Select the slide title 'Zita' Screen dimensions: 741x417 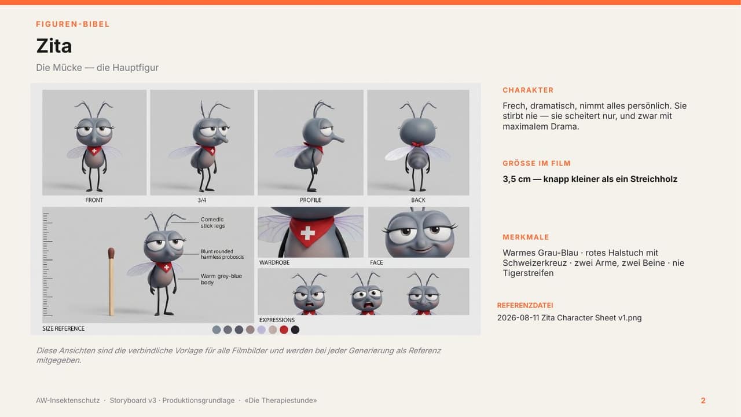click(x=54, y=46)
